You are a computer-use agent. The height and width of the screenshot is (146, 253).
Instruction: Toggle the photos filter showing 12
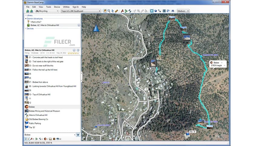(59, 139)
